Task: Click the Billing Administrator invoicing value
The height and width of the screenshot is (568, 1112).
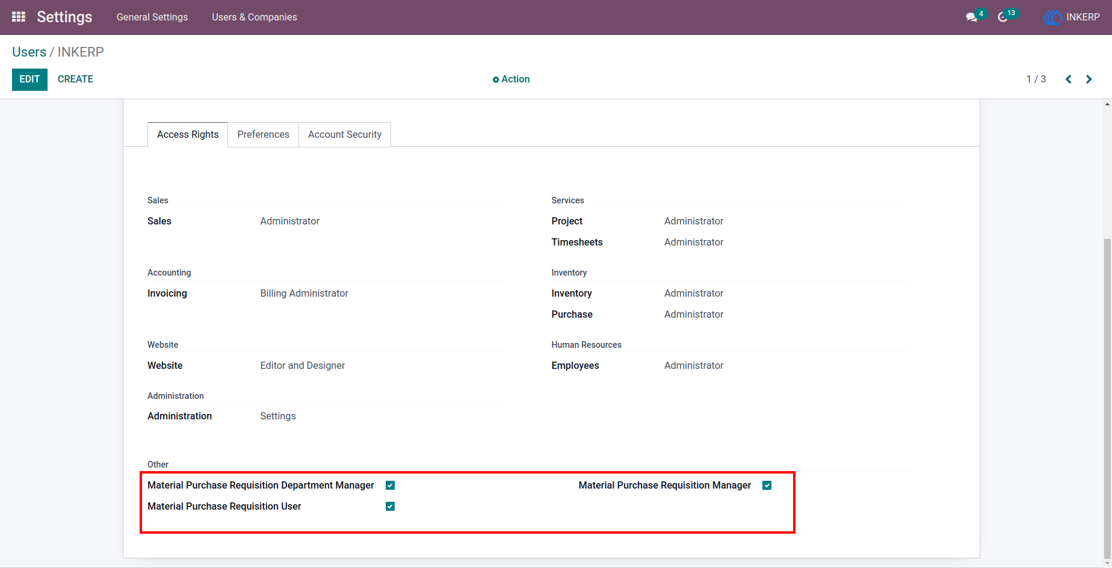Action: (304, 294)
